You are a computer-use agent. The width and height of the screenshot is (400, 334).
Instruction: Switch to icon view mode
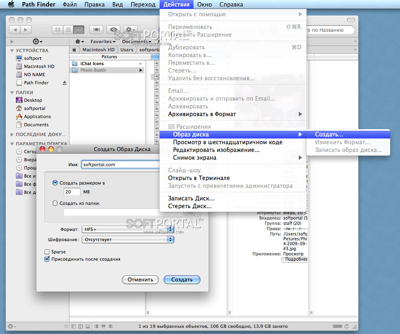pyautogui.click(x=58, y=30)
